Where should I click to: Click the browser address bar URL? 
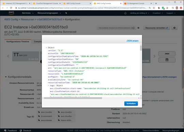[x=82, y=8]
